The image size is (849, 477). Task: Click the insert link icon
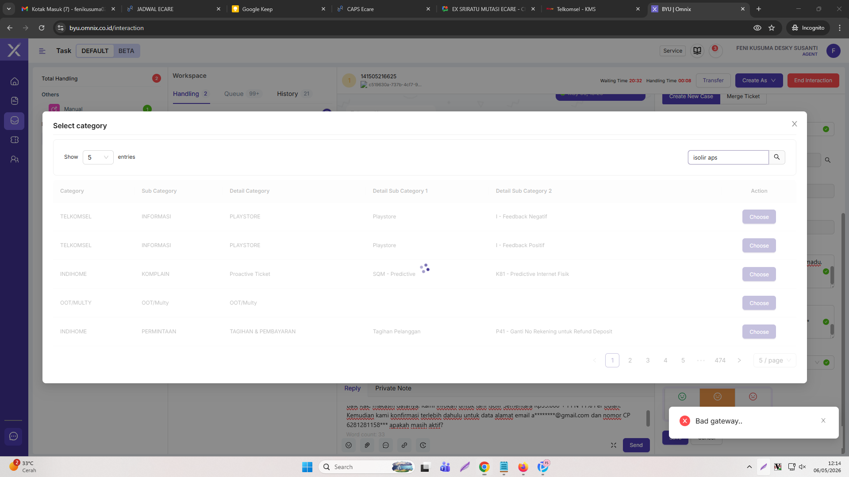tap(404, 445)
